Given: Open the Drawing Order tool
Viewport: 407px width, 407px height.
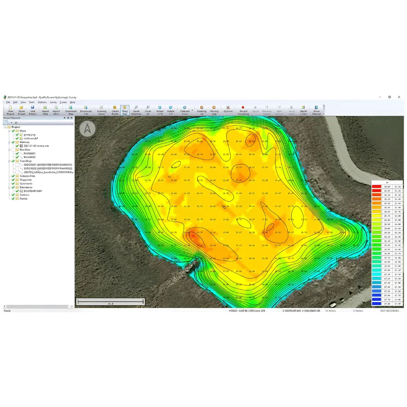Looking at the screenshot, I should point(101,110).
